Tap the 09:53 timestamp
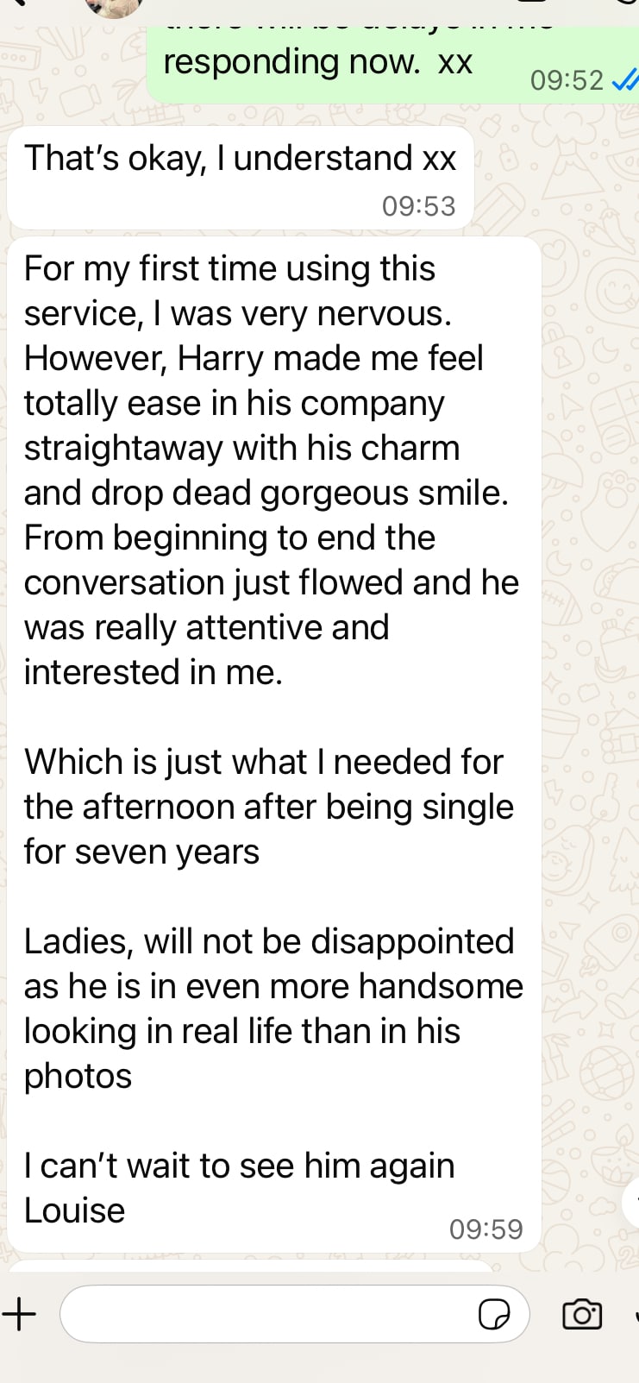This screenshot has width=639, height=1383. click(418, 206)
